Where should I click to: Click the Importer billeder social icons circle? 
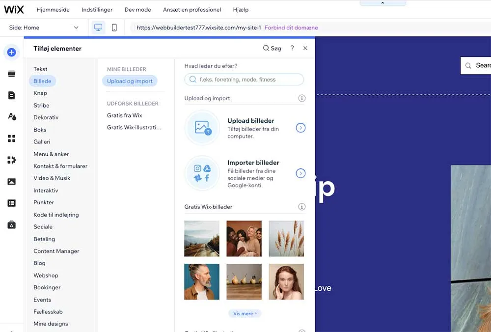pyautogui.click(x=202, y=173)
